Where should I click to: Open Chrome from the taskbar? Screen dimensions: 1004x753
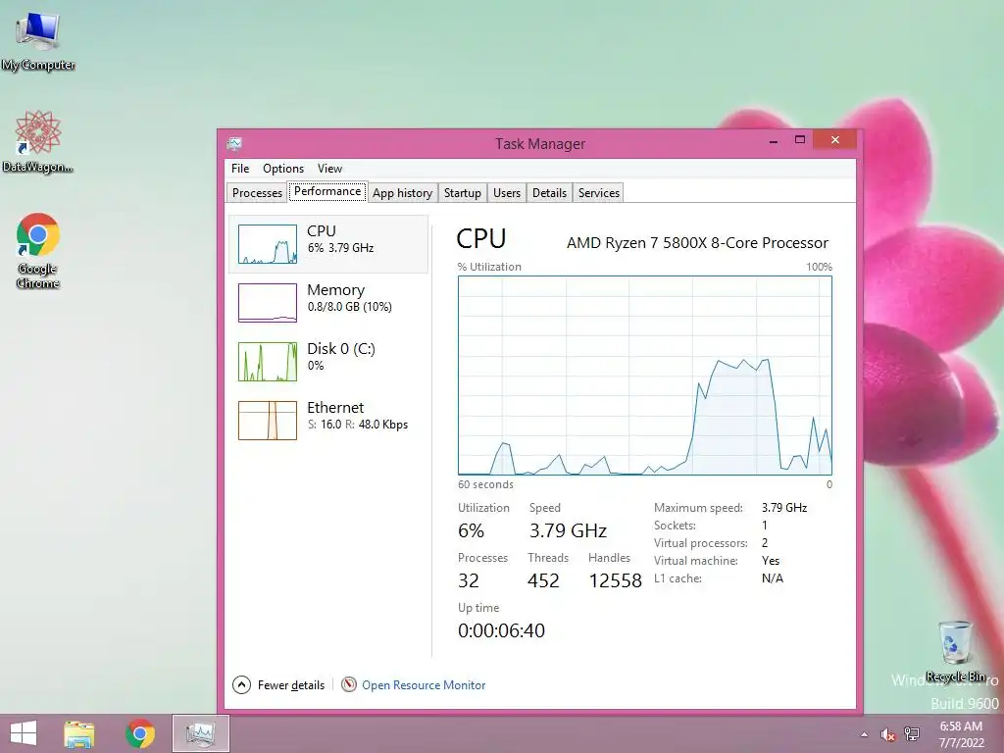pos(139,733)
